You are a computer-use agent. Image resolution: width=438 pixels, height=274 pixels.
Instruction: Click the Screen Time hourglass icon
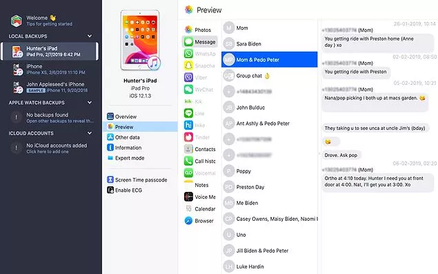tap(110, 179)
